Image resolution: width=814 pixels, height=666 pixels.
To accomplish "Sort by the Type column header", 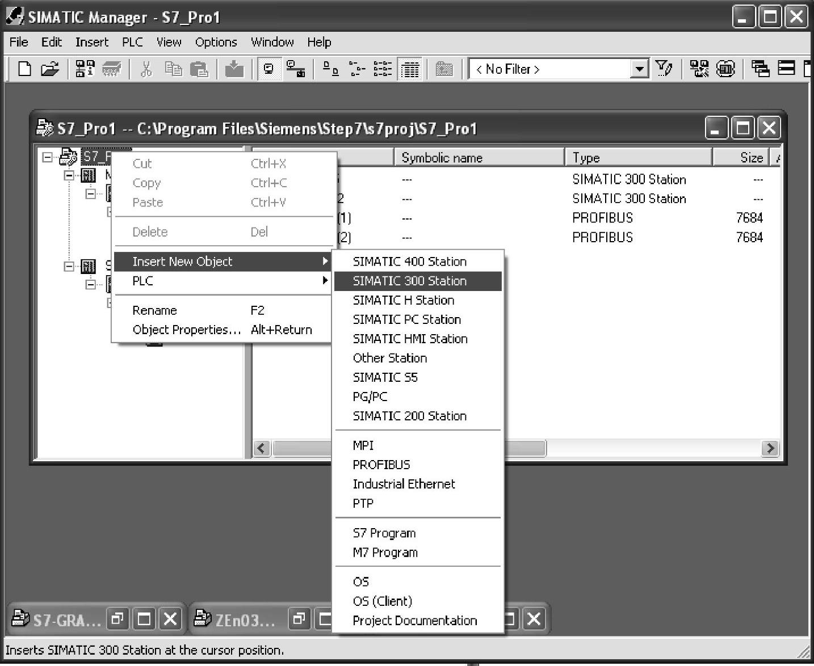I will coord(638,157).
